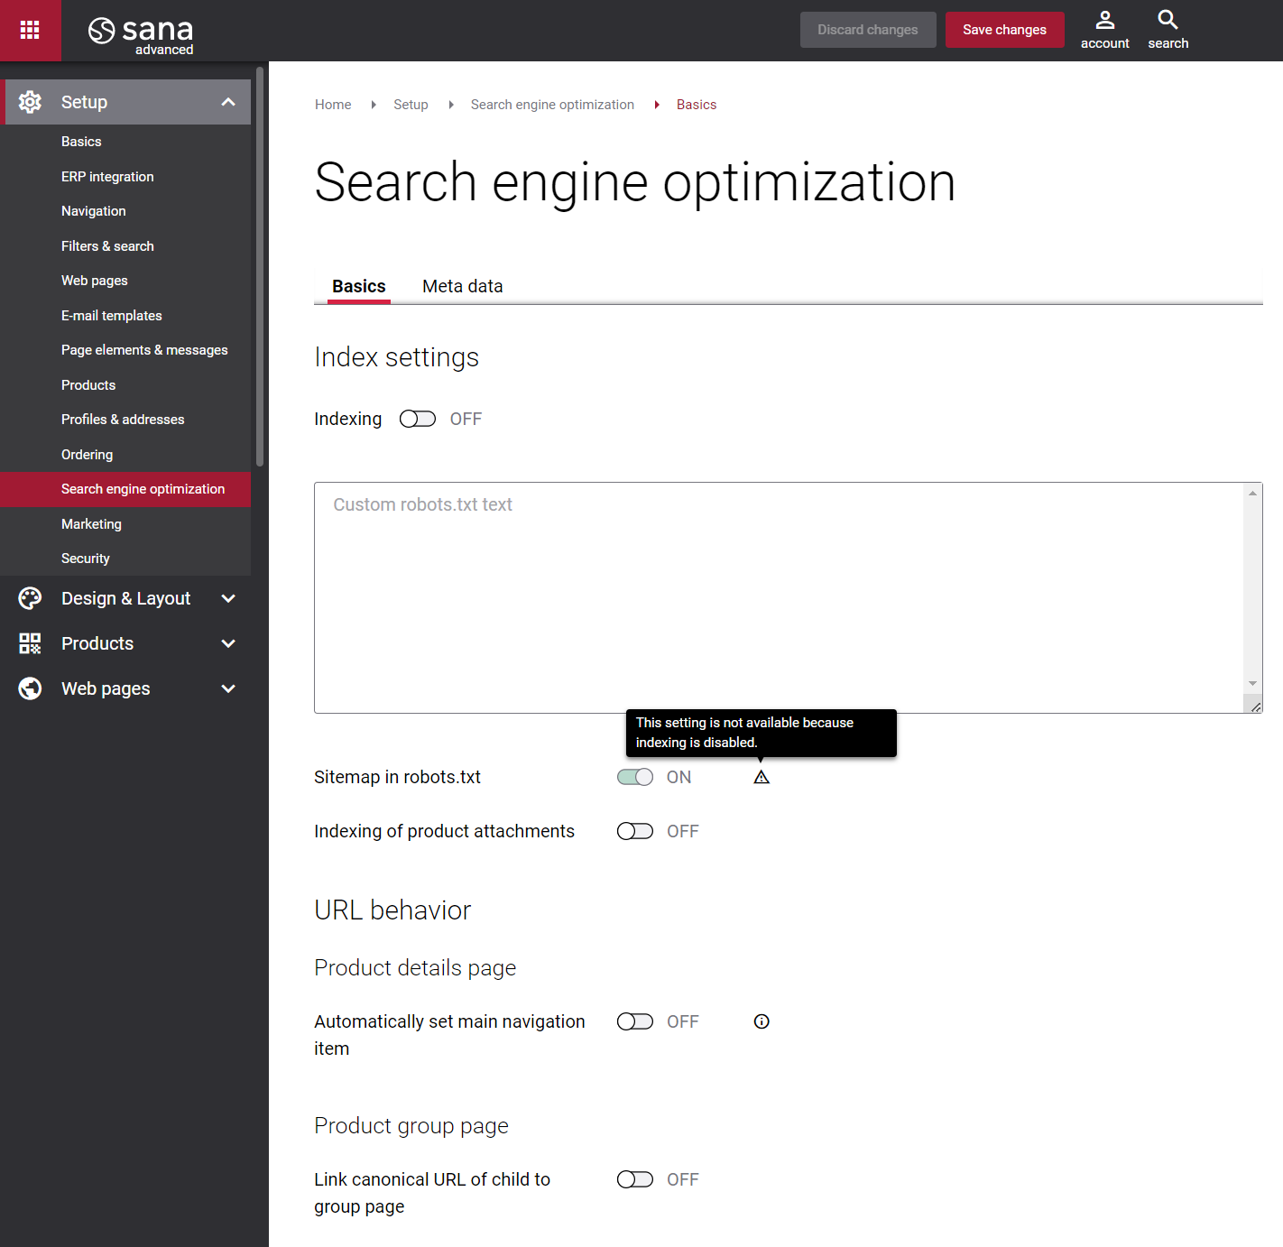Screen dimensions: 1283x1247
Task: Open Ordering menu item
Action: tap(88, 455)
